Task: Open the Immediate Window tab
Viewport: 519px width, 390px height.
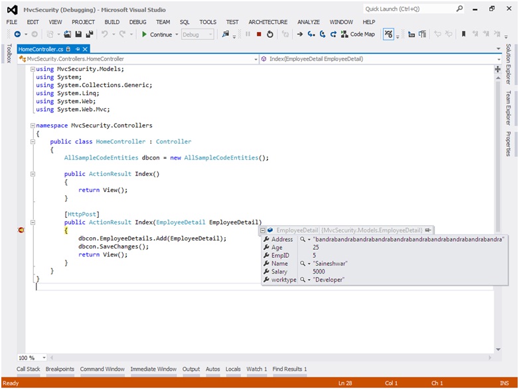Action: [153, 369]
